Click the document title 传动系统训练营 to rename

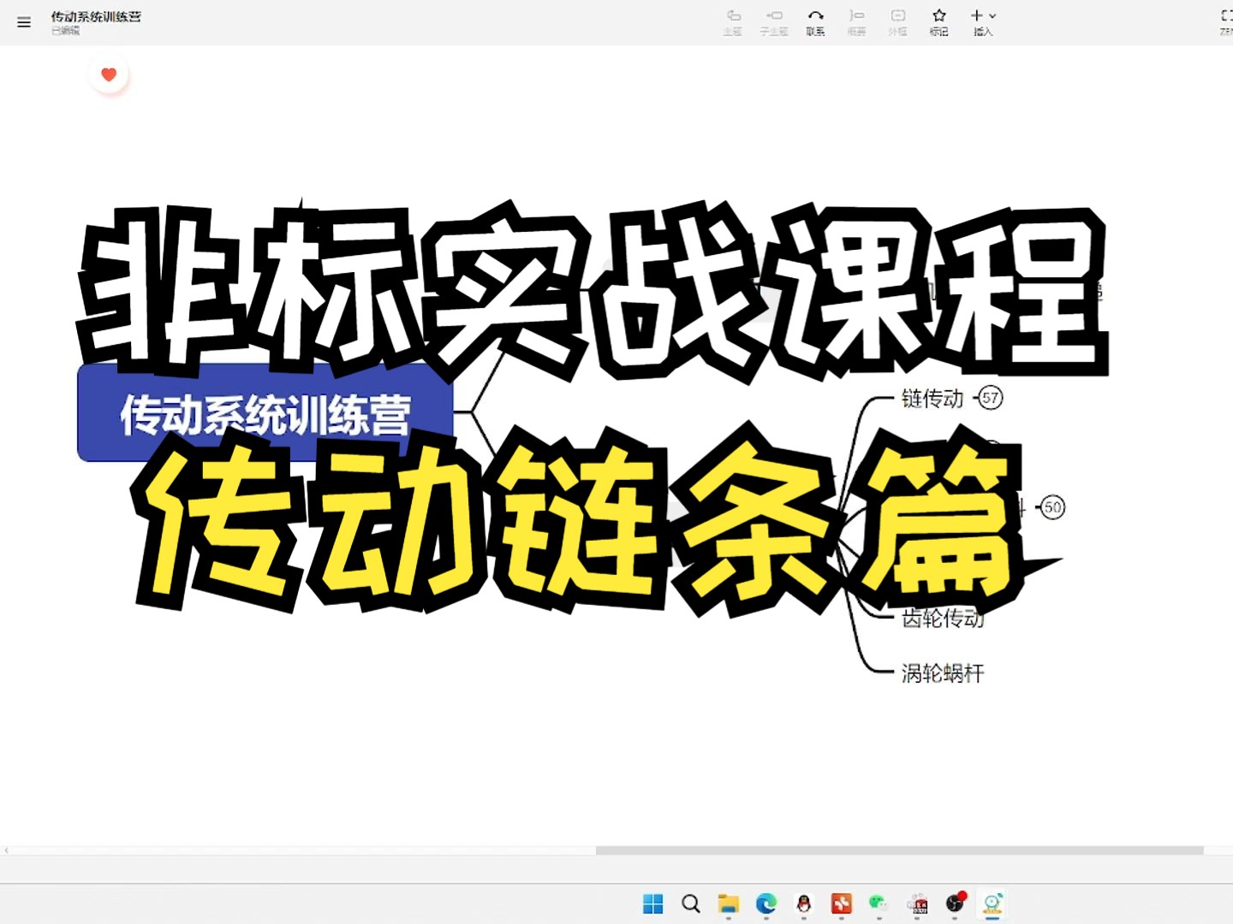[96, 15]
